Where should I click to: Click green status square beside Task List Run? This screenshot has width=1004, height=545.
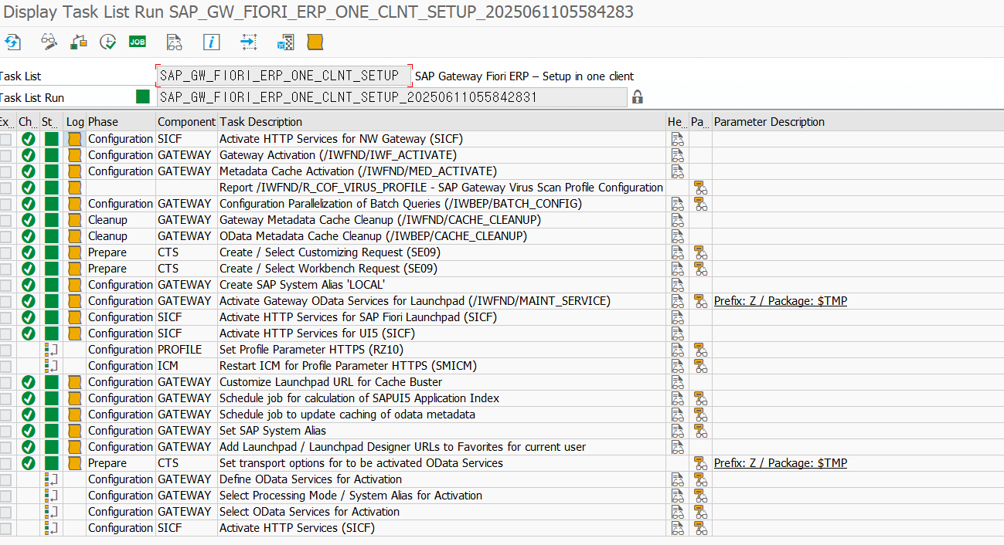(x=143, y=96)
